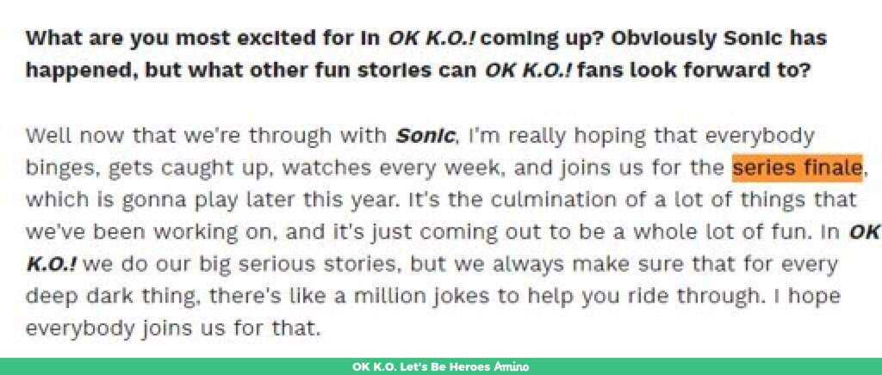This screenshot has height=375, width=882.
Task: Click the first italic 'OK K.O.!' in the heading
Action: pyautogui.click(x=432, y=38)
